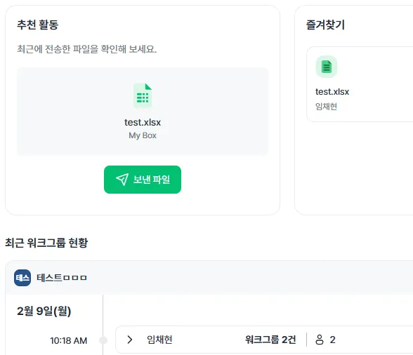The height and width of the screenshot is (355, 413).
Task: Click the paper plane icon on 보낸 파일
Action: tap(122, 180)
